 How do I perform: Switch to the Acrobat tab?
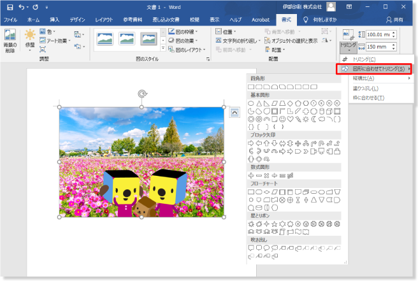click(x=261, y=20)
